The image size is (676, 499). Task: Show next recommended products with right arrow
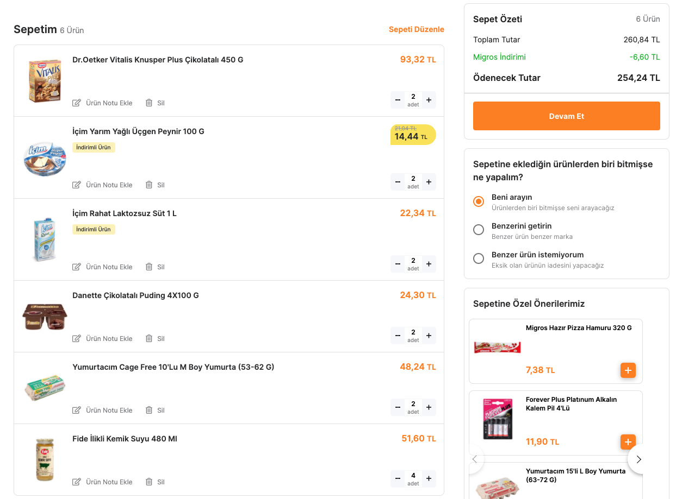[x=639, y=459]
